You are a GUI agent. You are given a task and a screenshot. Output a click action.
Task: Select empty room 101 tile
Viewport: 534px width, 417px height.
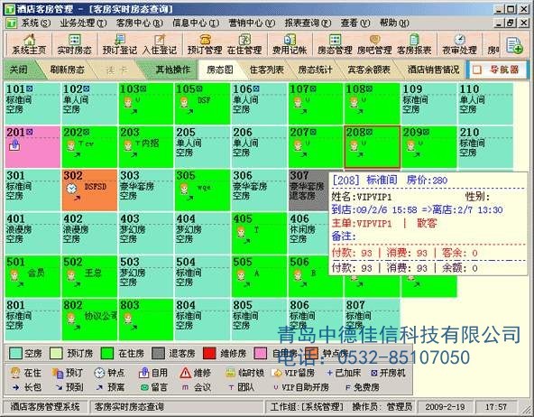32,103
